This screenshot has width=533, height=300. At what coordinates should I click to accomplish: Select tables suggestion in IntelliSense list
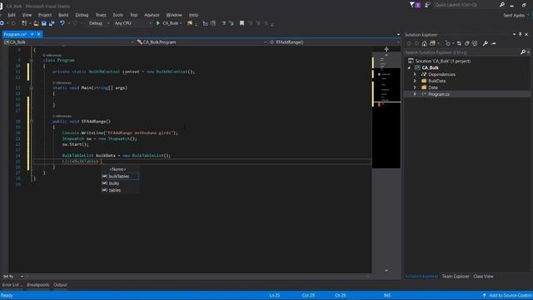coord(120,190)
